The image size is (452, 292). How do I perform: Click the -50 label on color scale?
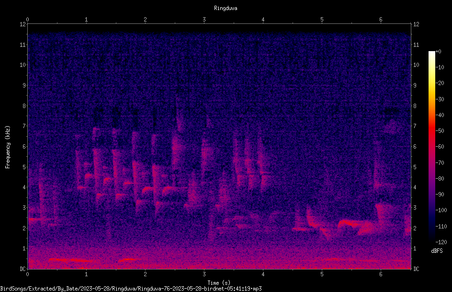440,130
